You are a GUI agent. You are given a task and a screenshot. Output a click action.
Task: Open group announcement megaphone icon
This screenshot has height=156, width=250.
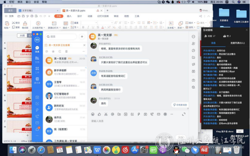coord(193,64)
